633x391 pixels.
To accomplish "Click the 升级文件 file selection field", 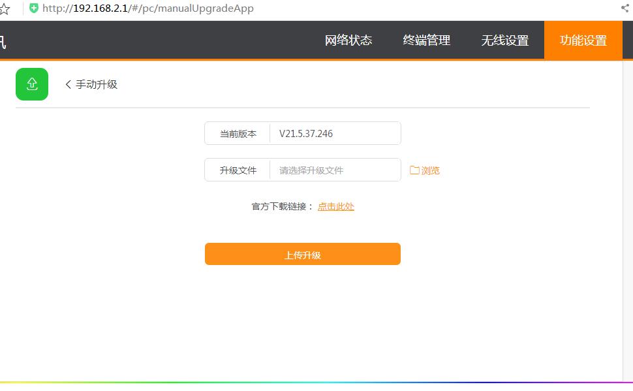I will (334, 170).
